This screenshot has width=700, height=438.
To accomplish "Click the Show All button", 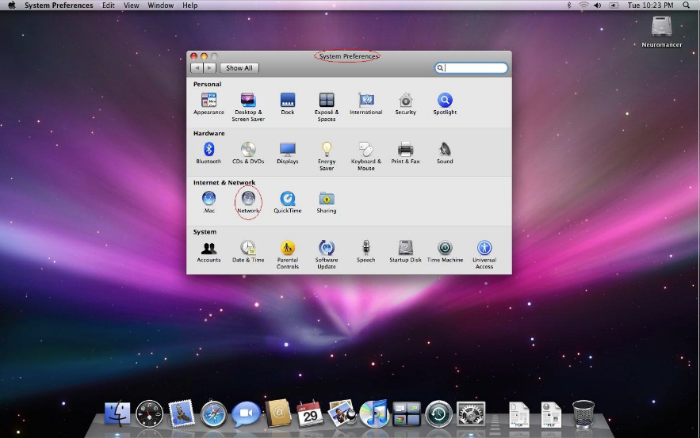I will 239,68.
